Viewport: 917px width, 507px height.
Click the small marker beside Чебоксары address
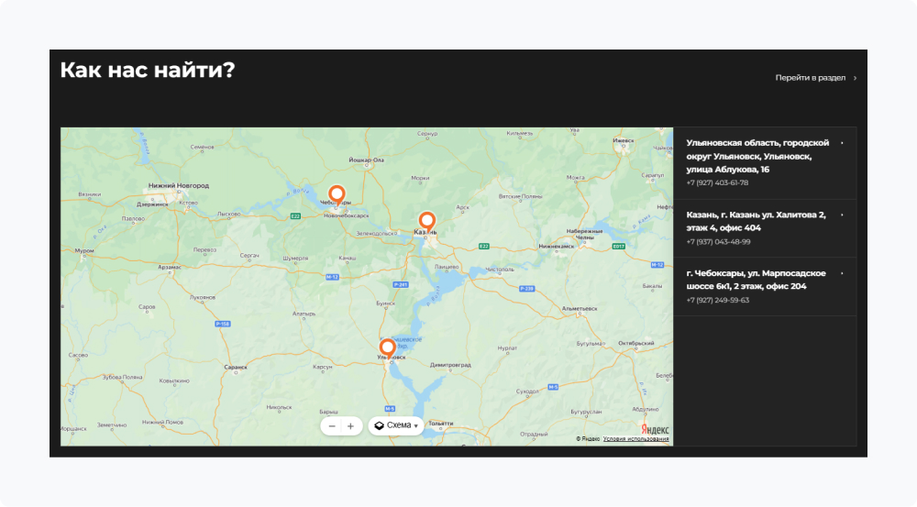[x=842, y=273]
